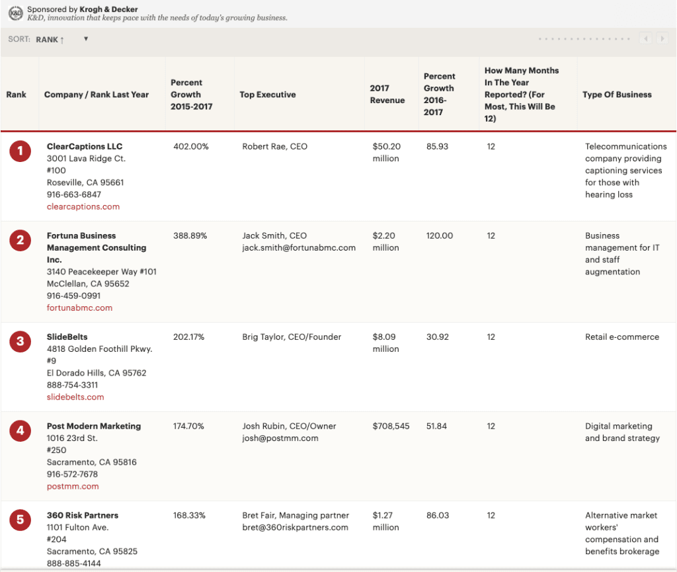Click the $708,545 revenue value
This screenshot has height=572, width=677.
[x=391, y=426]
